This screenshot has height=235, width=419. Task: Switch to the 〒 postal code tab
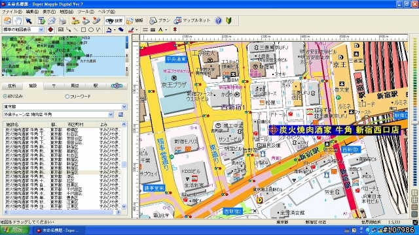[x=54, y=86]
